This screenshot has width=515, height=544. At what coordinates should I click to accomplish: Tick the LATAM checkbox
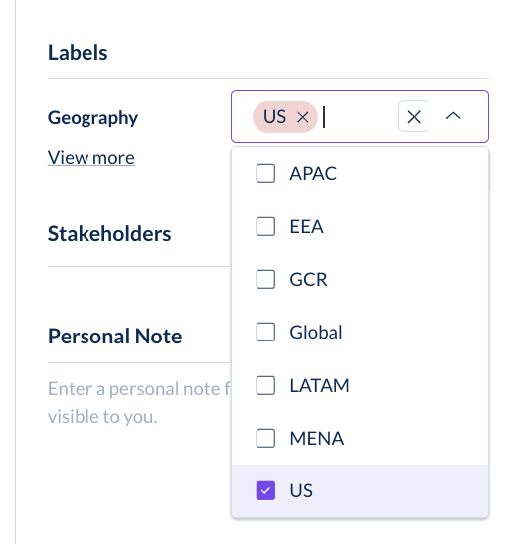[265, 385]
